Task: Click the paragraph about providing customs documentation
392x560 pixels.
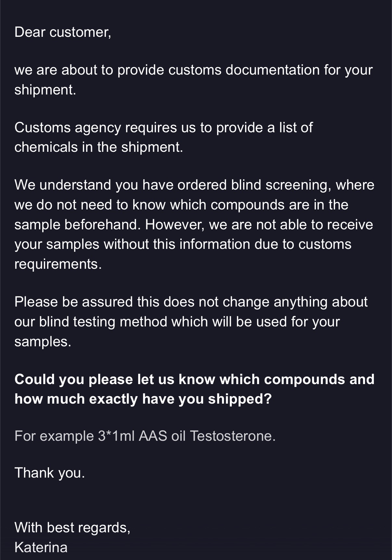Action: (x=193, y=79)
